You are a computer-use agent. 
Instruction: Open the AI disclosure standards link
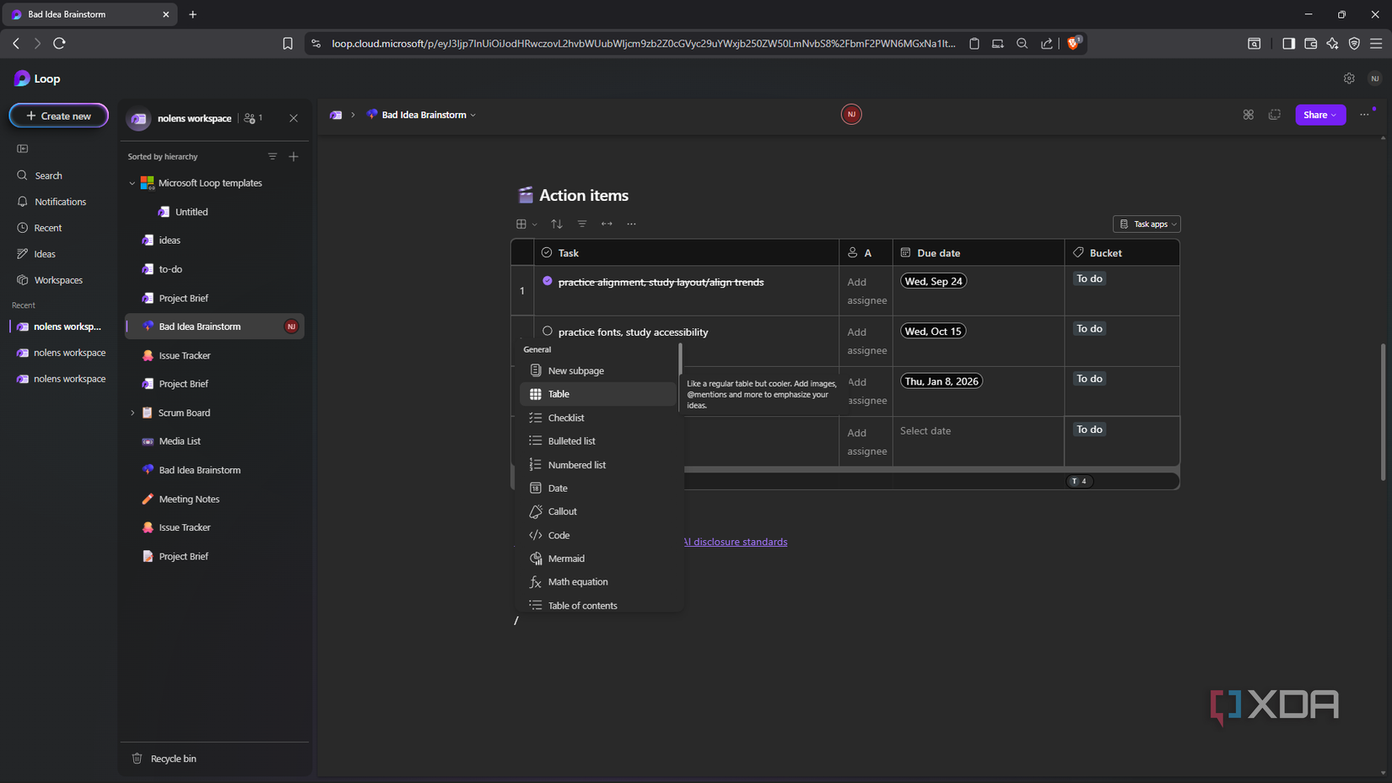pos(736,542)
